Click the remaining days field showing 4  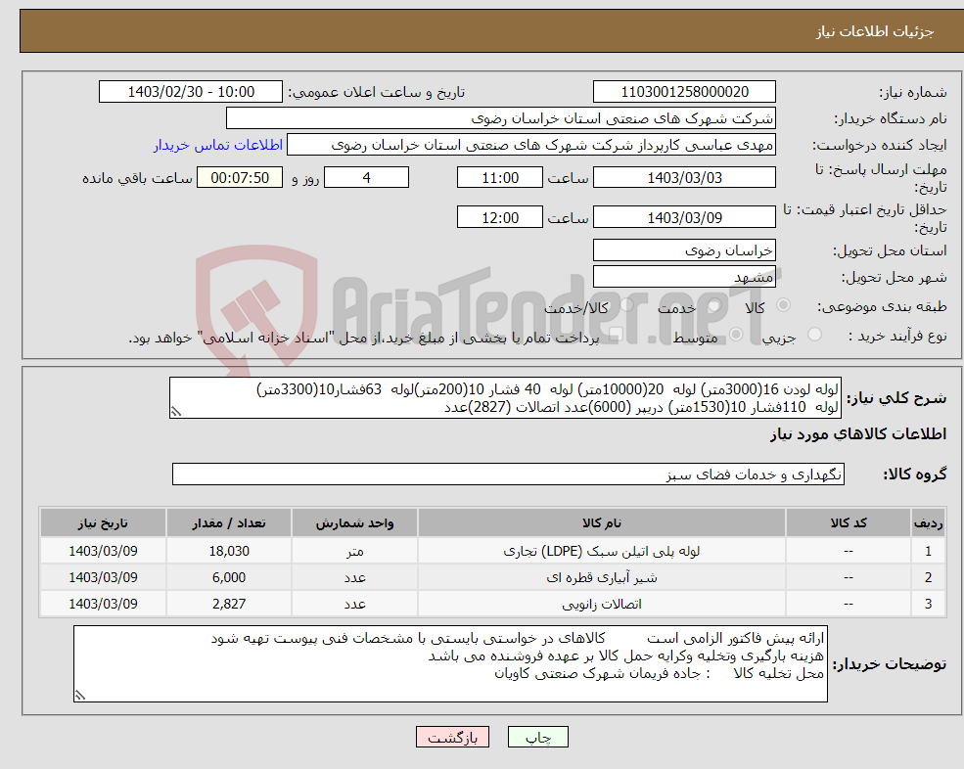(366, 178)
